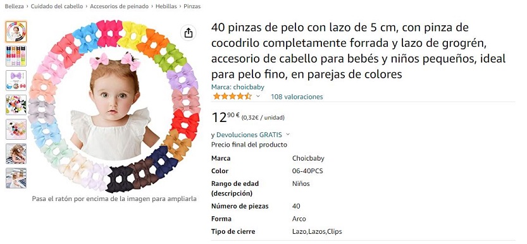Open the Devoluciones GRATIS link

point(249,135)
